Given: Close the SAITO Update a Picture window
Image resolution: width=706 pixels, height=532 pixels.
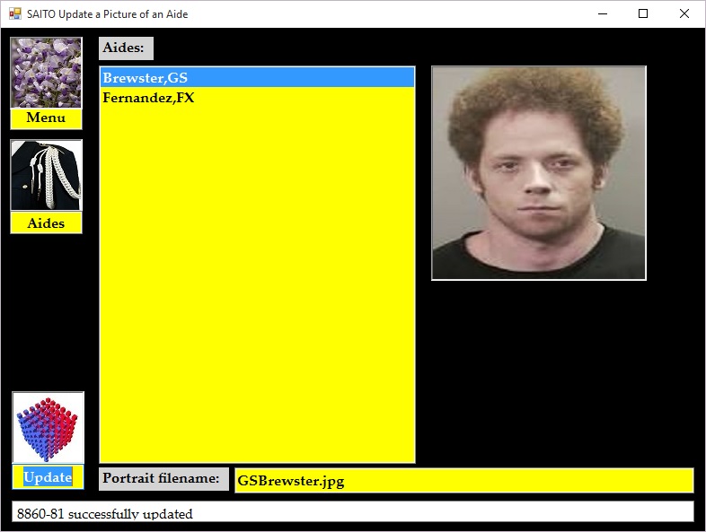Looking at the screenshot, I should [x=684, y=14].
